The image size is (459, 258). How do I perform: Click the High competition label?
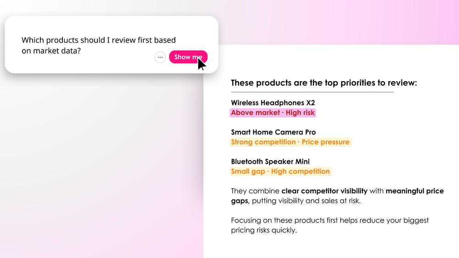pyautogui.click(x=300, y=172)
